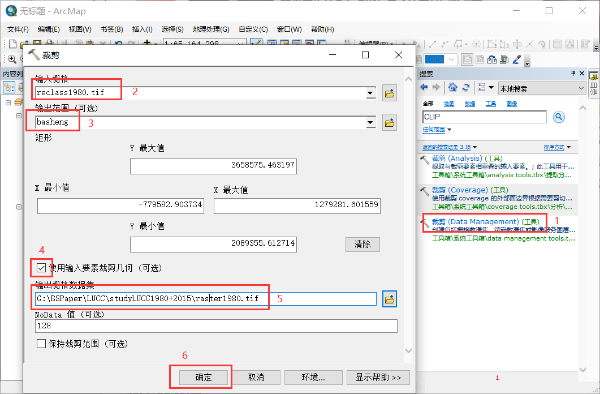Switch to 数据 search filter tab

pyautogui.click(x=470, y=104)
